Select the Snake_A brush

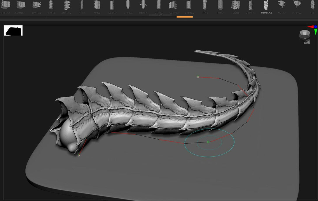pos(220,6)
